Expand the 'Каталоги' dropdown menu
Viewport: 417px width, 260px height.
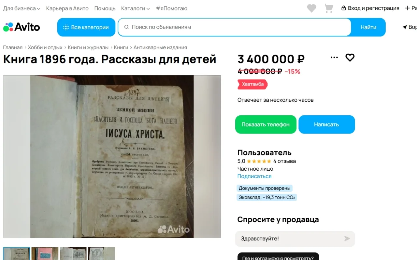[135, 8]
